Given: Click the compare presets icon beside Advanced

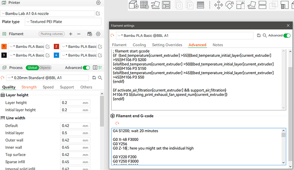Looking at the screenshot, I should coord(100,67).
